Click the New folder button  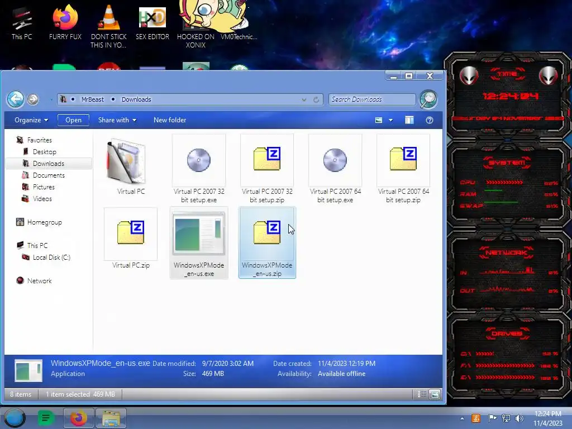click(x=170, y=120)
